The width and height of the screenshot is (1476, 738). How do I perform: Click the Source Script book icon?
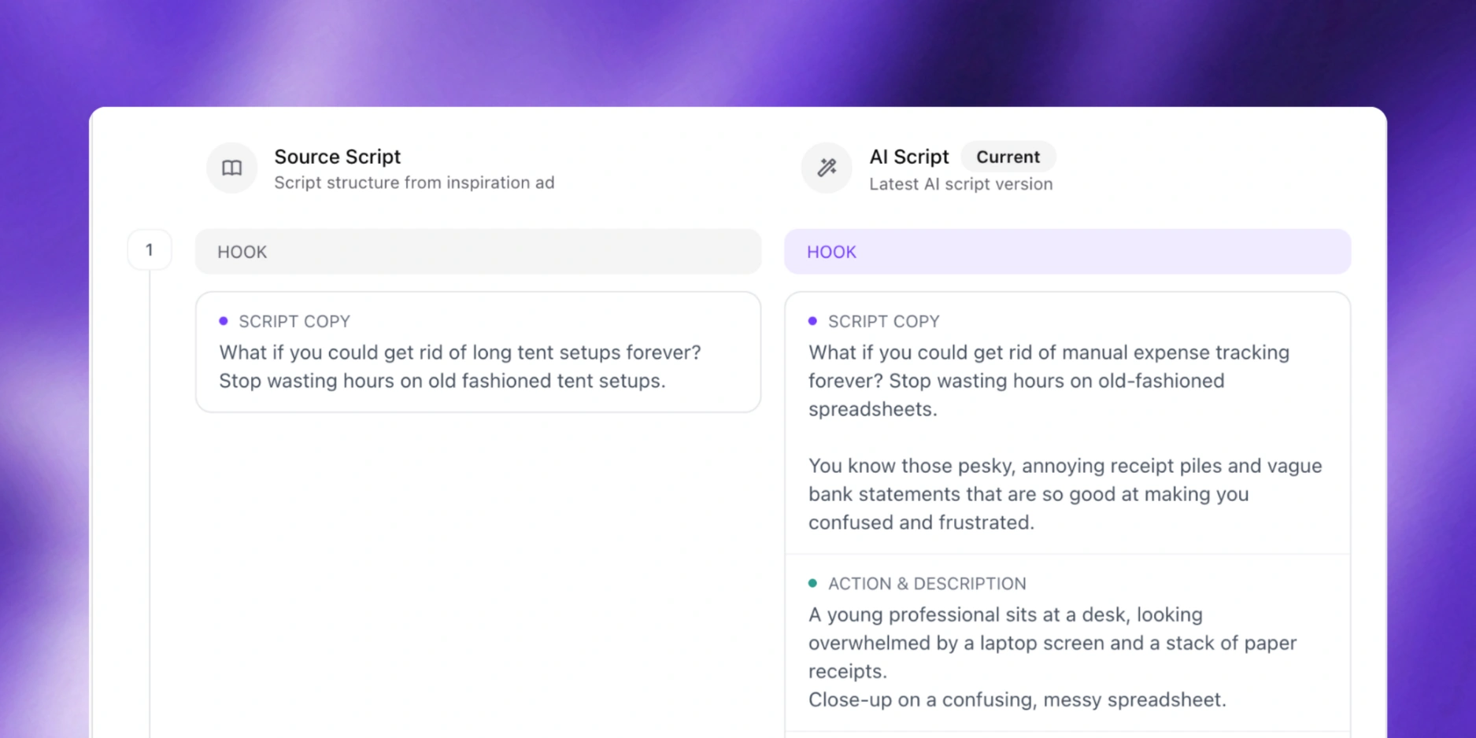[231, 168]
